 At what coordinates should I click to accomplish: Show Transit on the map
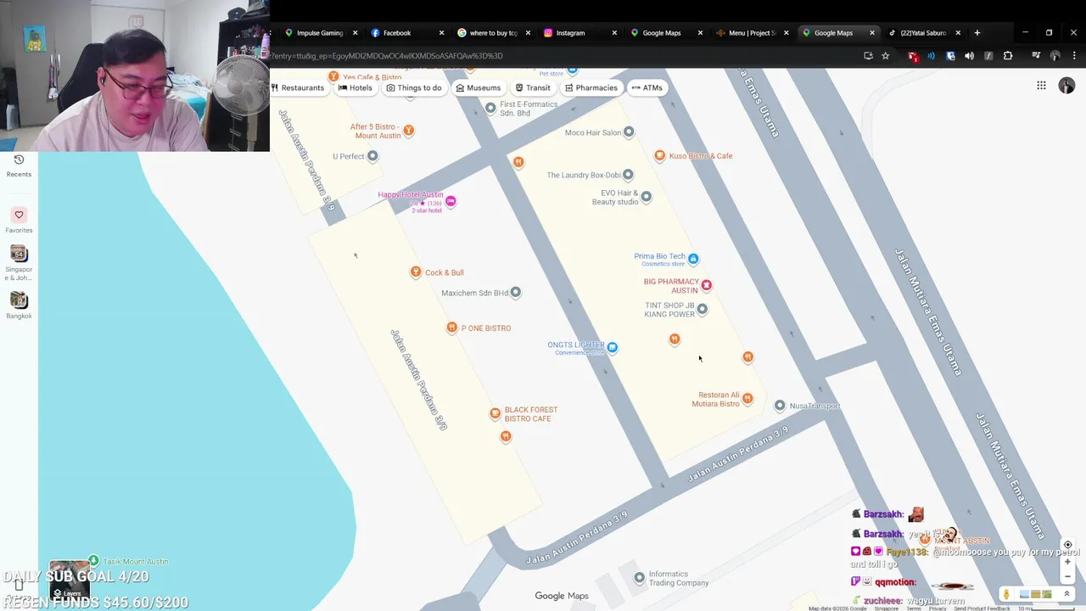tap(533, 87)
